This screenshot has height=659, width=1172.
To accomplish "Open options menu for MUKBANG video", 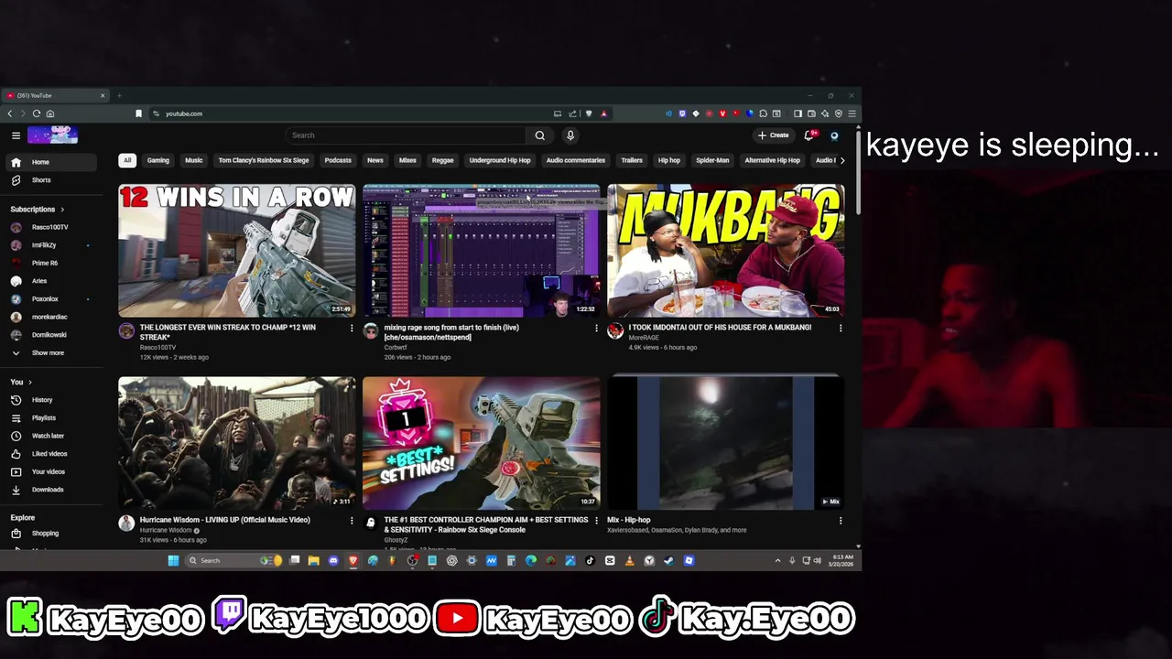I will coord(841,328).
